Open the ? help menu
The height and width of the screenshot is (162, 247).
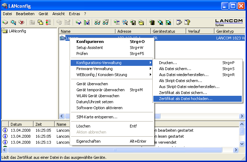pos(85,14)
